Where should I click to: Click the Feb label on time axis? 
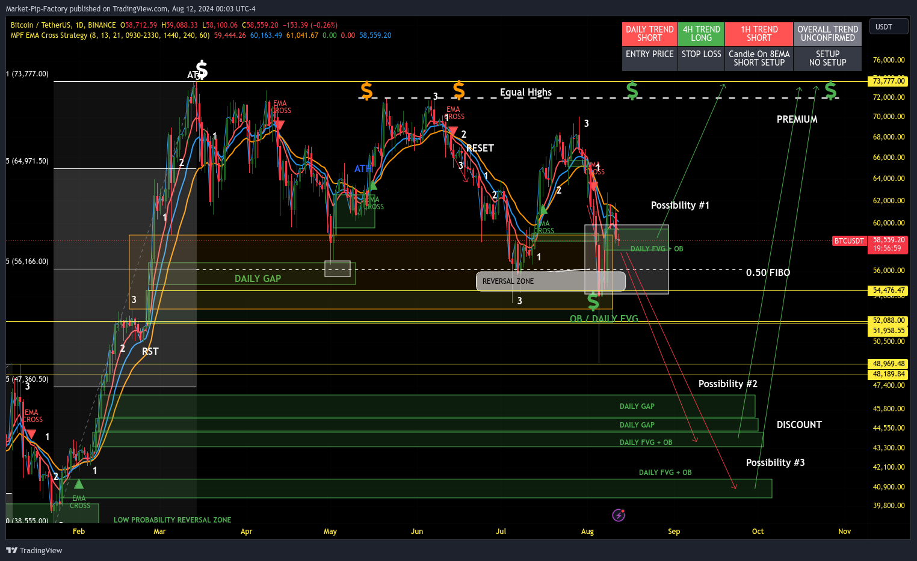pyautogui.click(x=79, y=532)
